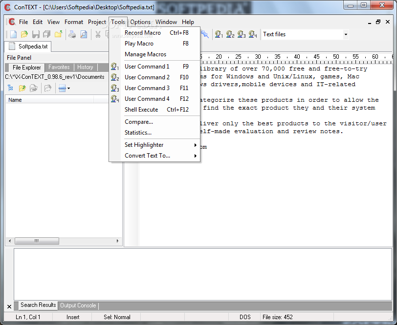Open the Text files highlighter dropdown
Viewport: 397px width, 325px height.
coord(346,34)
